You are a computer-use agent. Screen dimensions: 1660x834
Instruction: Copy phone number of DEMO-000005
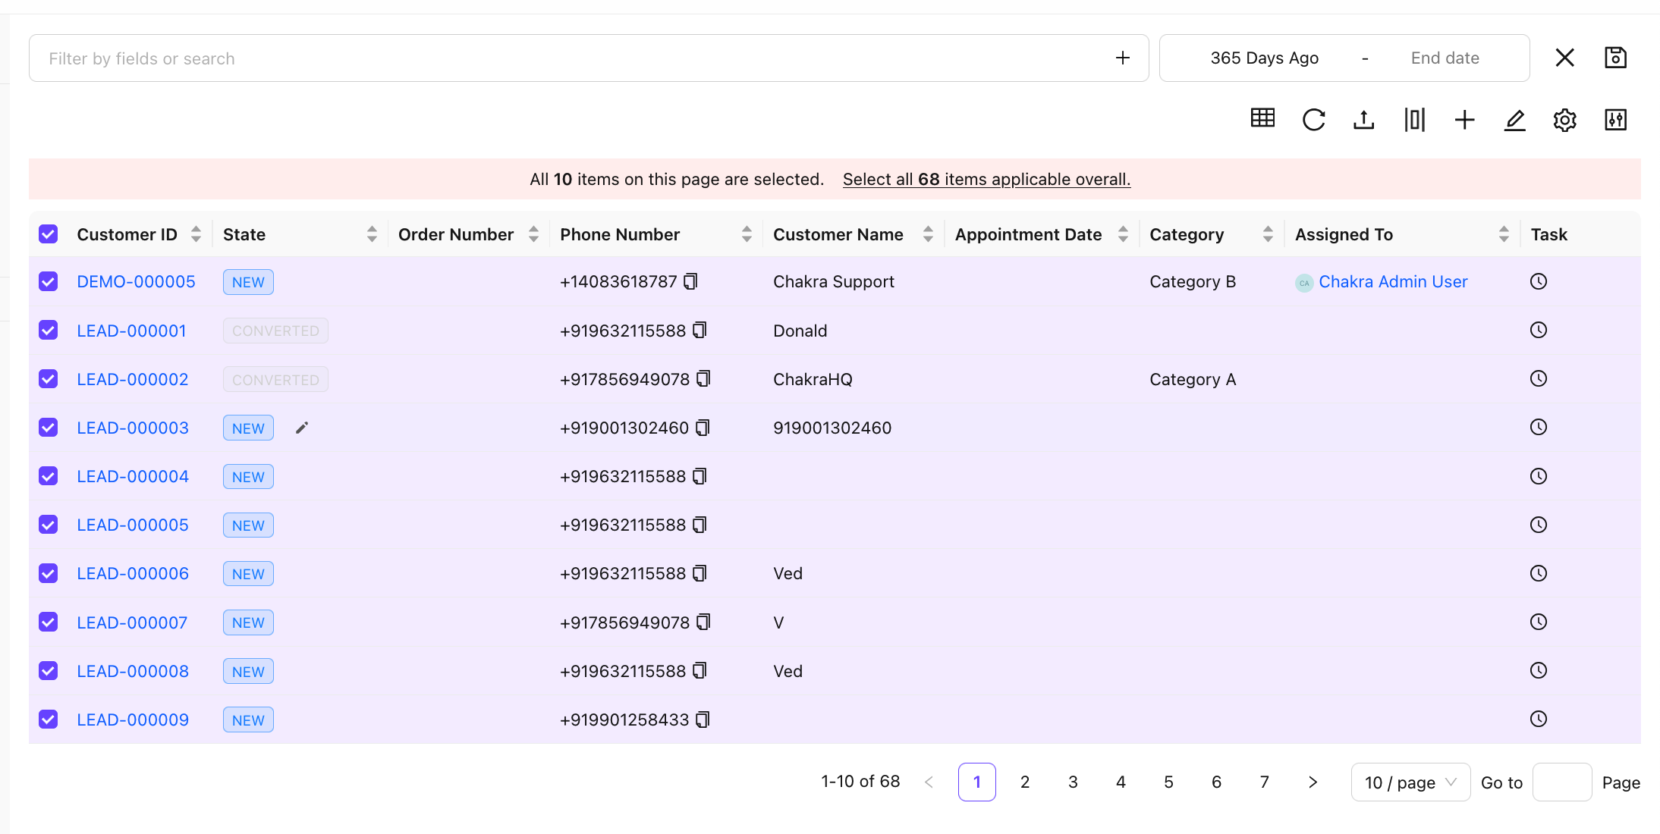pyautogui.click(x=689, y=281)
